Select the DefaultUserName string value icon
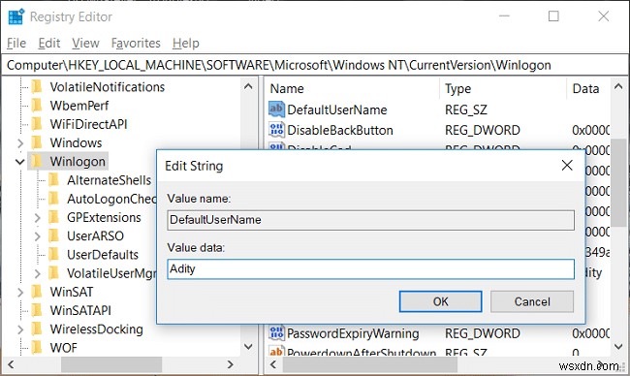The width and height of the screenshot is (630, 376). coord(276,110)
